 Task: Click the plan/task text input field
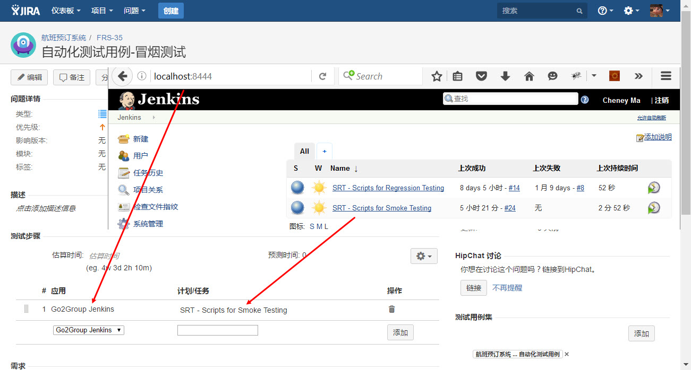click(x=217, y=331)
